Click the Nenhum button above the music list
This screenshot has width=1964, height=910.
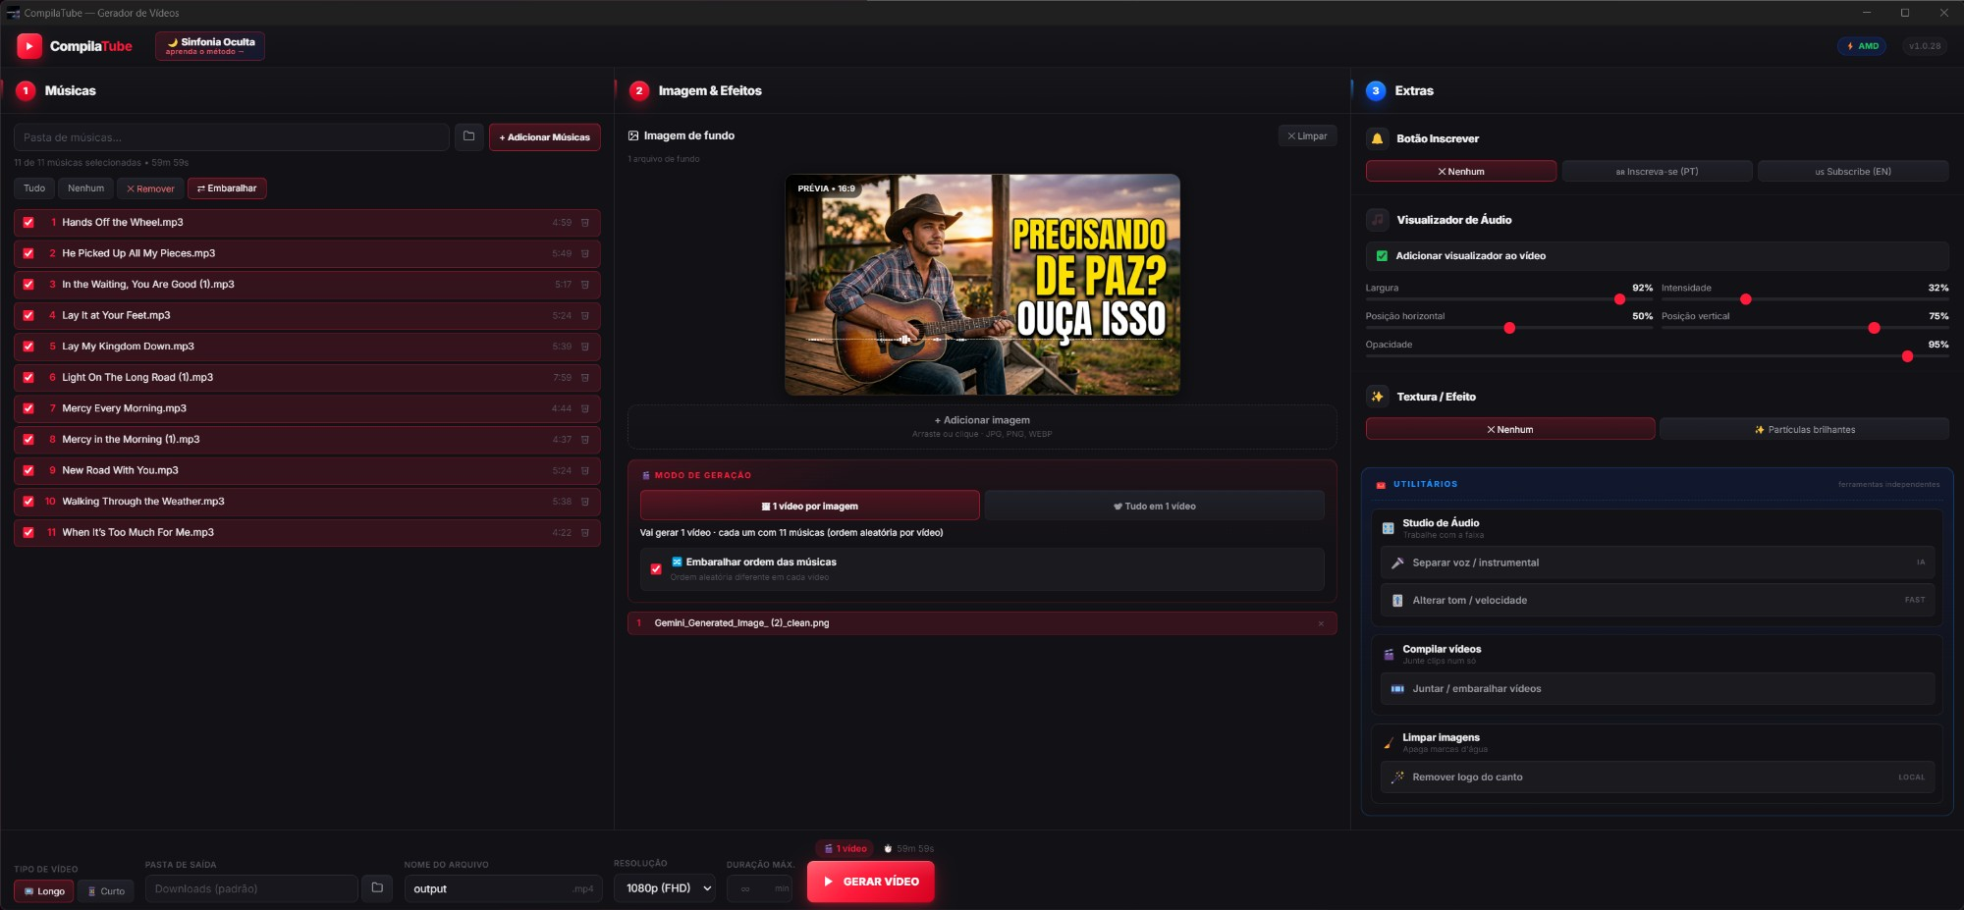[85, 188]
